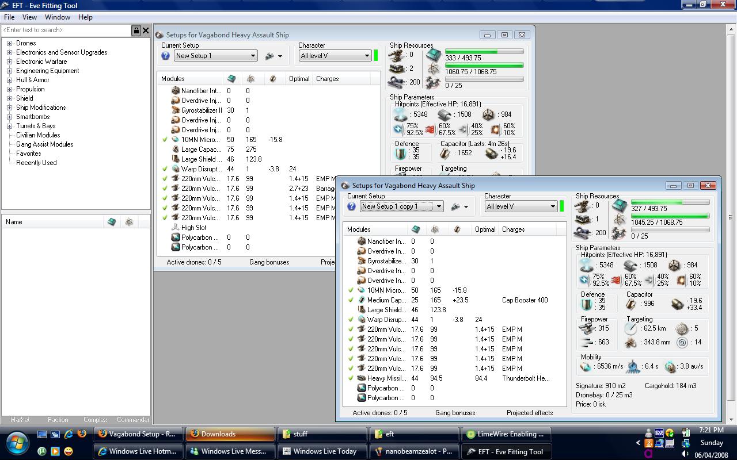Open Character dropdown in front window
The image size is (737, 460).
pyautogui.click(x=553, y=206)
